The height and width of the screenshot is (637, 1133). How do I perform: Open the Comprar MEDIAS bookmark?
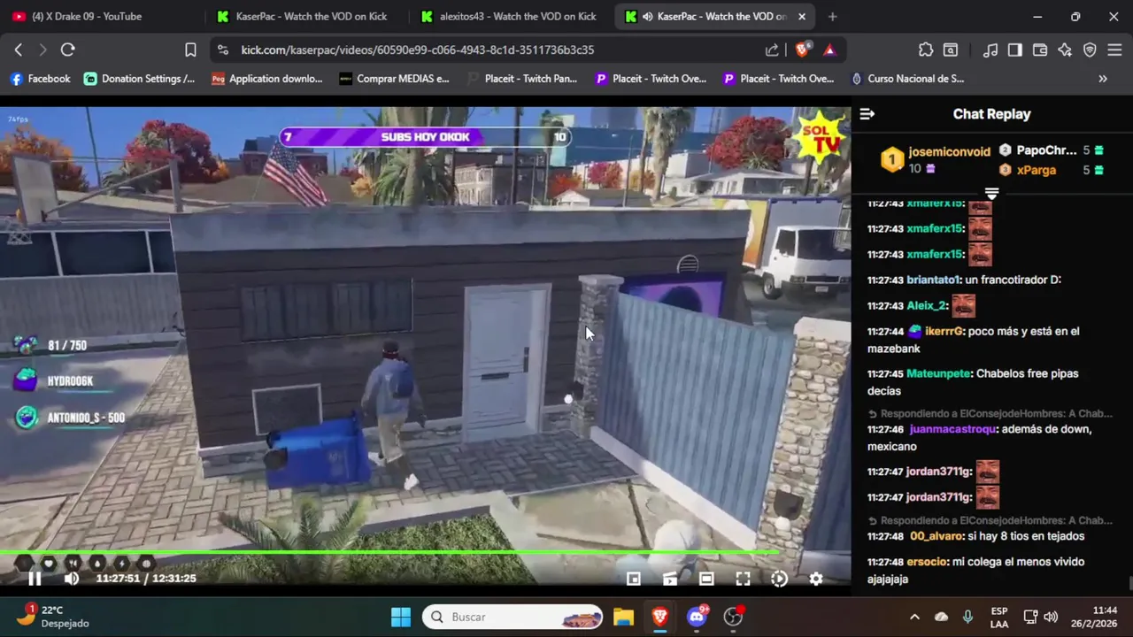point(395,79)
